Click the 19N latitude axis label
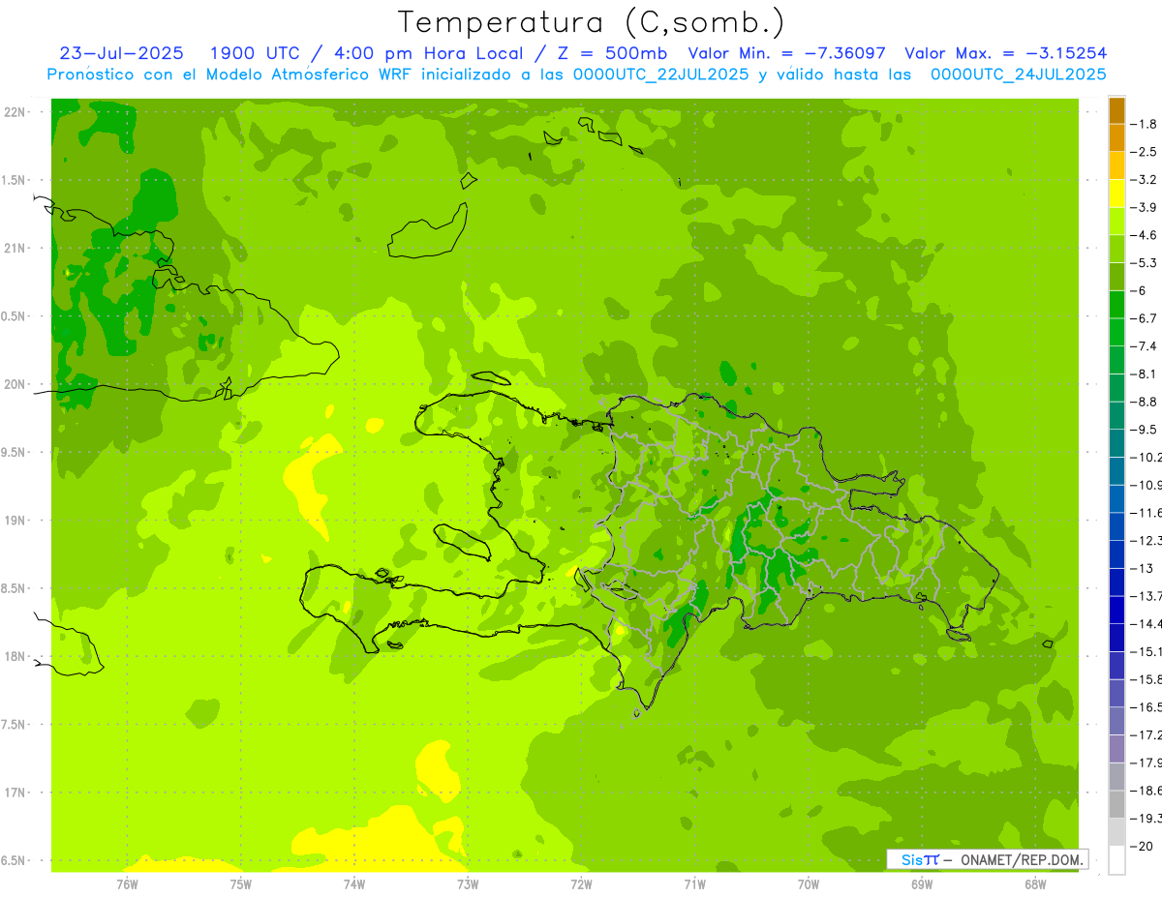The width and height of the screenshot is (1162, 897). 15,521
